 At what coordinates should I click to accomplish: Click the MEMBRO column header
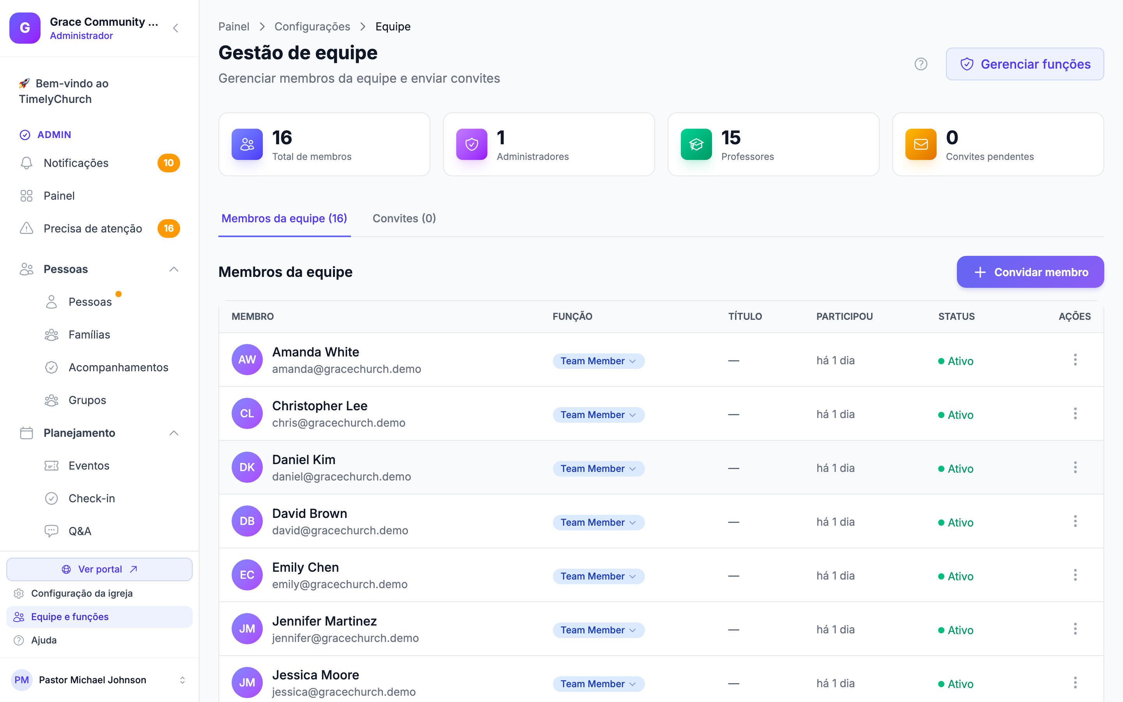pyautogui.click(x=252, y=317)
